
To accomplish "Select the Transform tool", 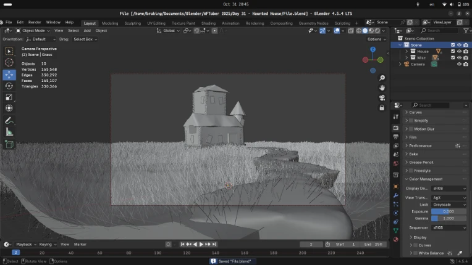I will pyautogui.click(x=9, y=108).
